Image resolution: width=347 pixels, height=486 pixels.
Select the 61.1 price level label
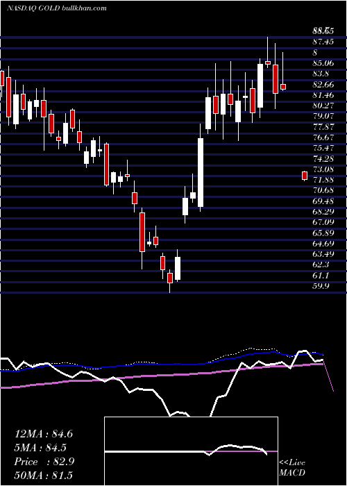coord(321,275)
